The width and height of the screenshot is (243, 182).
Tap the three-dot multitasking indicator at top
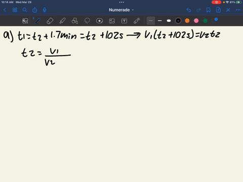121,2
